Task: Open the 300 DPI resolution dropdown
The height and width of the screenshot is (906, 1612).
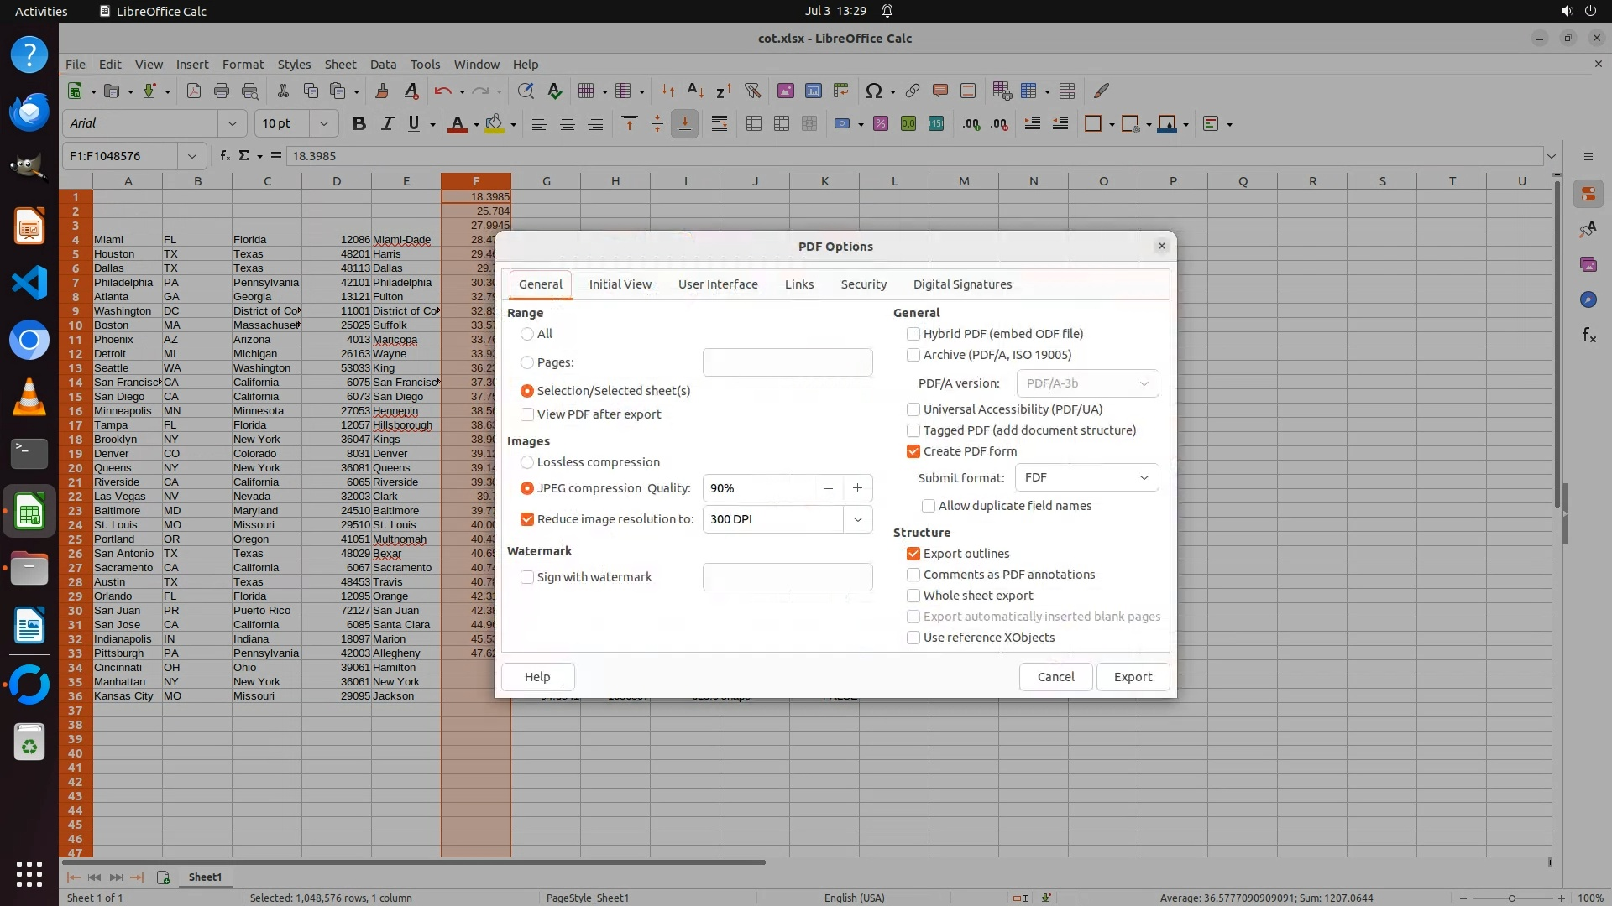Action: (857, 519)
